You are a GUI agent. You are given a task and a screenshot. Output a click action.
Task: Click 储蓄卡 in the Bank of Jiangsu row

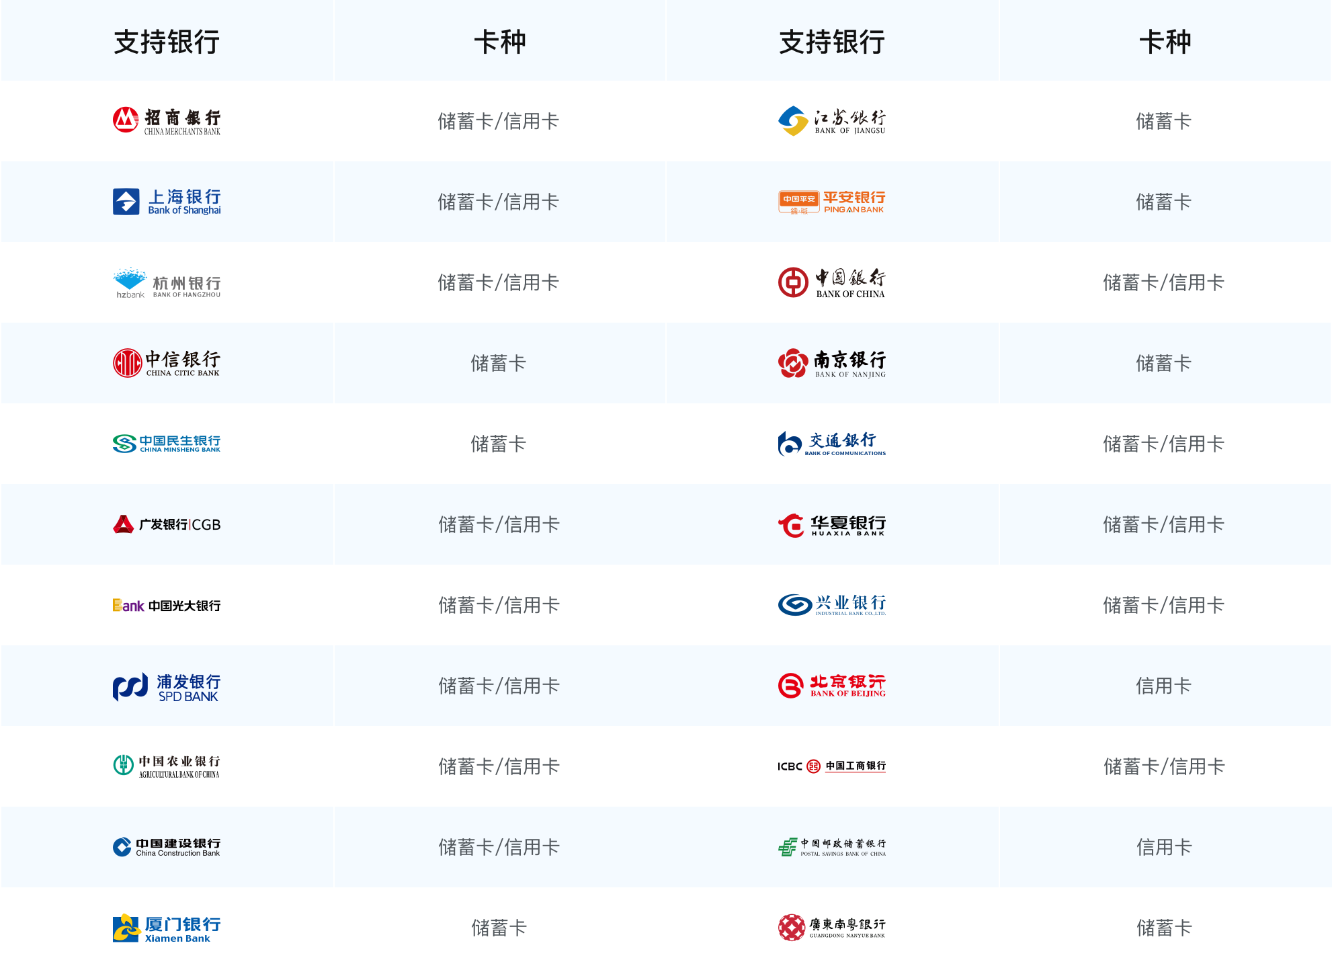1164,121
